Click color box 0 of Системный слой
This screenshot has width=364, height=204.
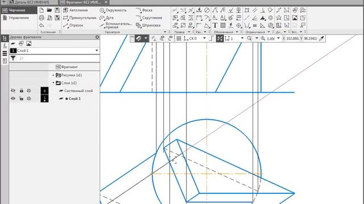[x=44, y=91]
